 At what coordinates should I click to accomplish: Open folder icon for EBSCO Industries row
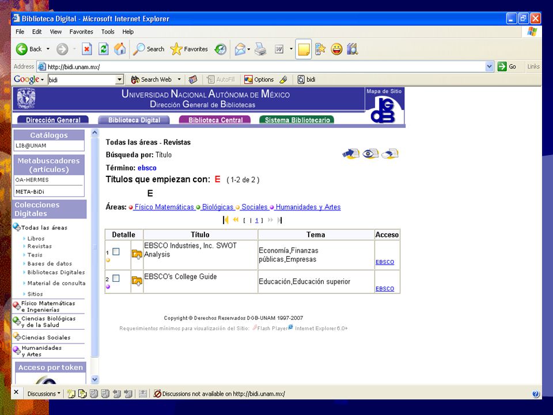tap(137, 254)
